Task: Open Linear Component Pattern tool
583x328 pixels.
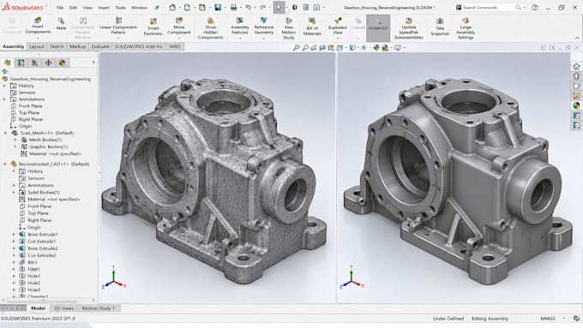Action: [118, 25]
